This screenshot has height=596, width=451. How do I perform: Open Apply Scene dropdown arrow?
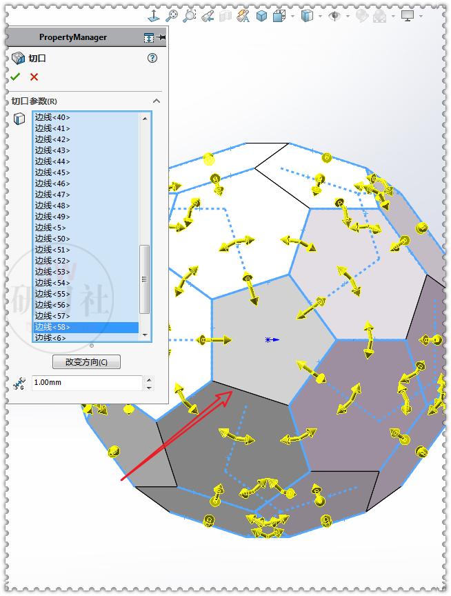[x=393, y=17]
